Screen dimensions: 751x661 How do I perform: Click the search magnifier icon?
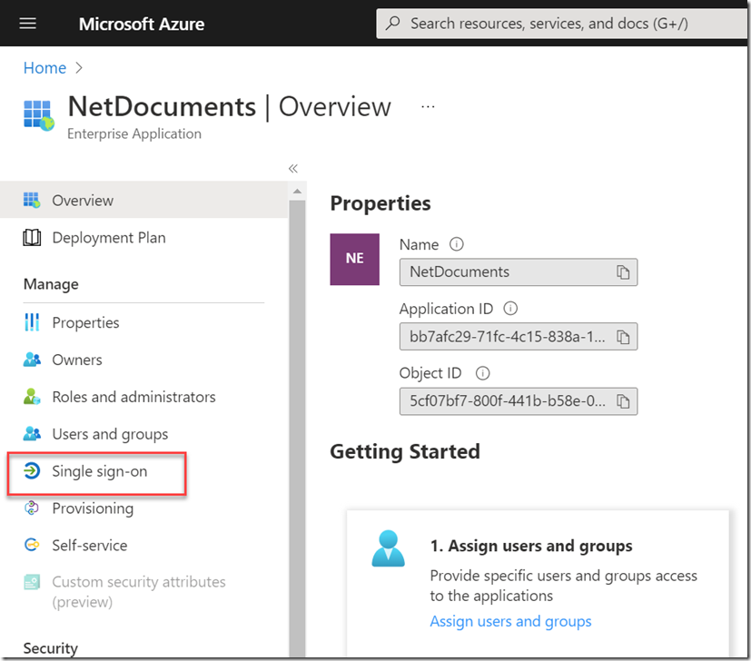tap(392, 23)
